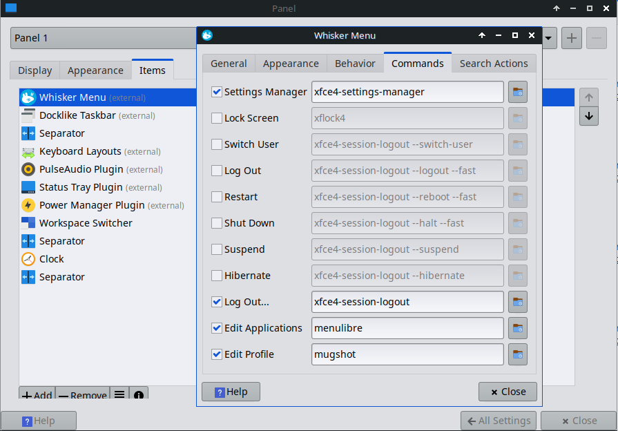Uncheck the Edit Applications command
This screenshot has width=618, height=431.
[217, 328]
